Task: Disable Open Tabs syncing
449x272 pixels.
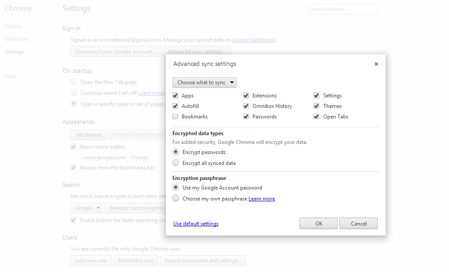Action: point(316,117)
